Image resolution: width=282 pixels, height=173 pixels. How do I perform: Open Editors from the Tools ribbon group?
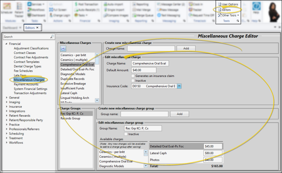226,10
